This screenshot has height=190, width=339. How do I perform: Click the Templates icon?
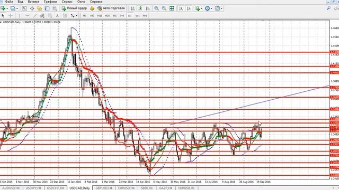217,8
